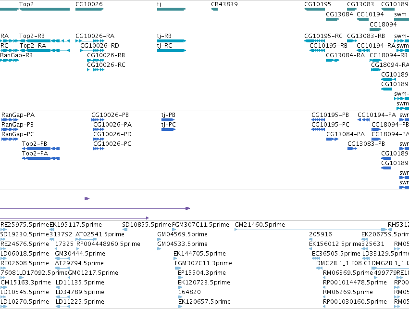409x309 pixels.
Task: Click the GM30444.5prime EST label
Action: 80,254
